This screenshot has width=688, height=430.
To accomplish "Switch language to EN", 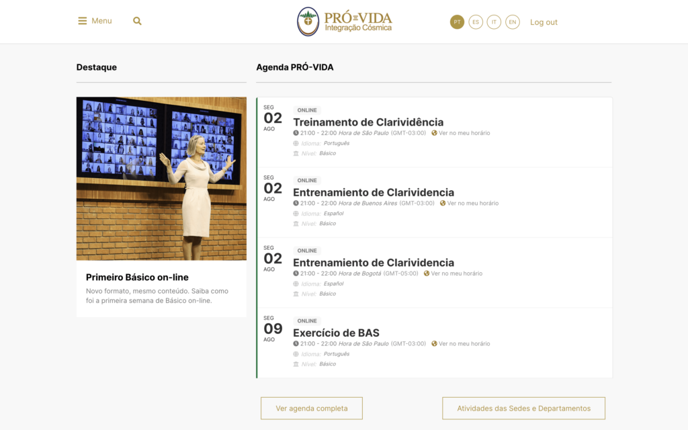I will point(513,22).
